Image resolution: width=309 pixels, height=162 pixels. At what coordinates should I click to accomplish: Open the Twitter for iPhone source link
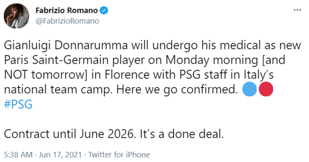pyautogui.click(x=119, y=155)
